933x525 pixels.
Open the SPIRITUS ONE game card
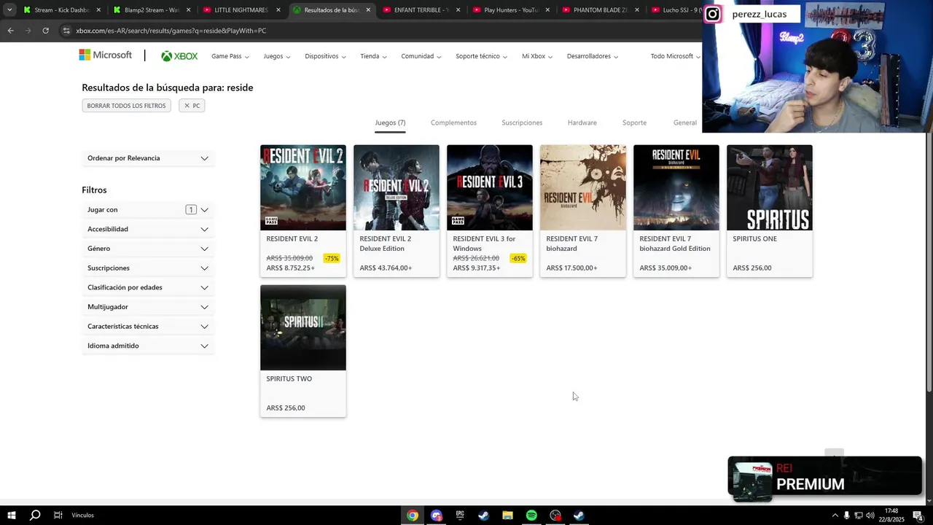pos(770,211)
